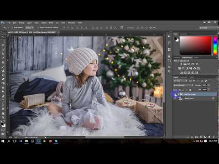Toggle the Auto-Select checkbox
Screen dimensions: 219x164
12,28
